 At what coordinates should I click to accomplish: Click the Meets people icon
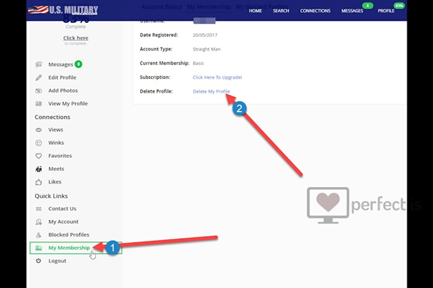coord(39,169)
